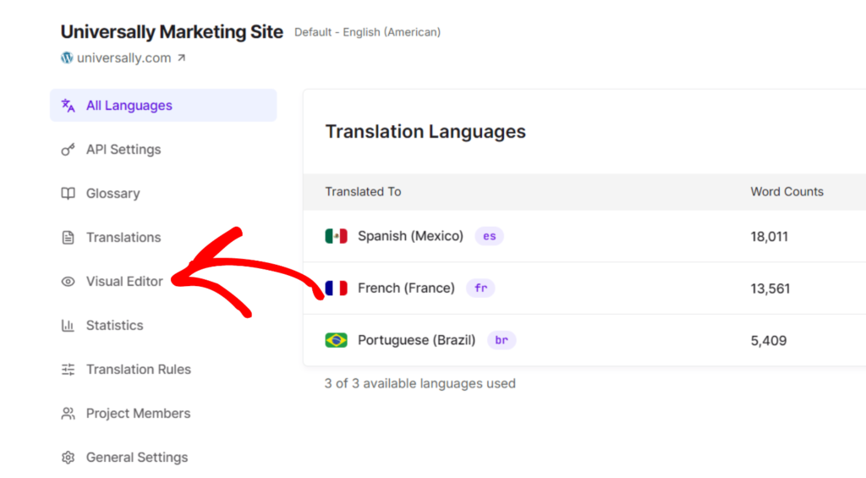Viewport: 866px width, 478px height.
Task: Click the Project Members people icon
Action: 68,414
